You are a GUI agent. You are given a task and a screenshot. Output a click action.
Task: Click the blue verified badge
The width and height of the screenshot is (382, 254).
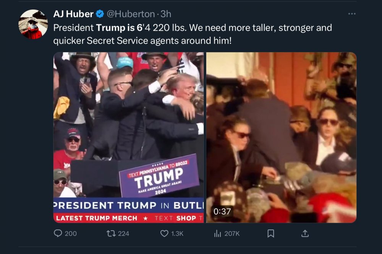[x=100, y=14]
